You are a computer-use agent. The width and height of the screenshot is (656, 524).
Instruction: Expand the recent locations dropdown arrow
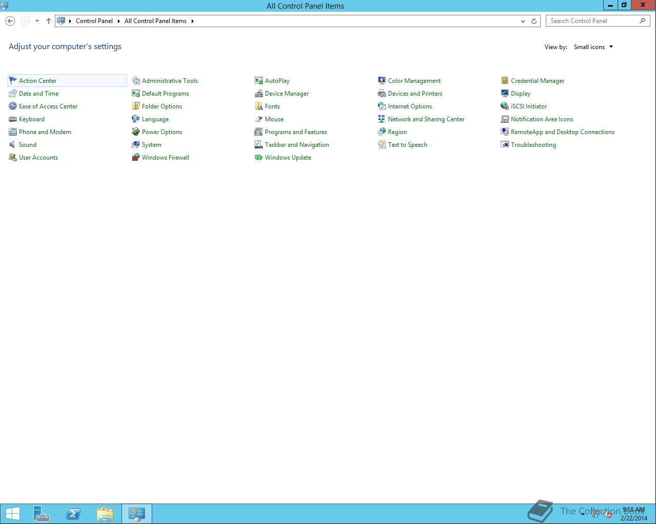(37, 21)
